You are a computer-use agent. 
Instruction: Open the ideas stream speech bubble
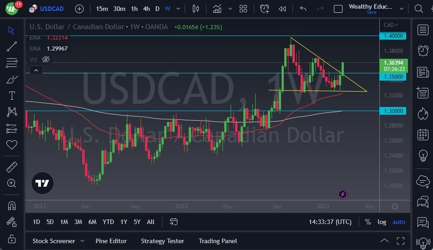pos(423,222)
